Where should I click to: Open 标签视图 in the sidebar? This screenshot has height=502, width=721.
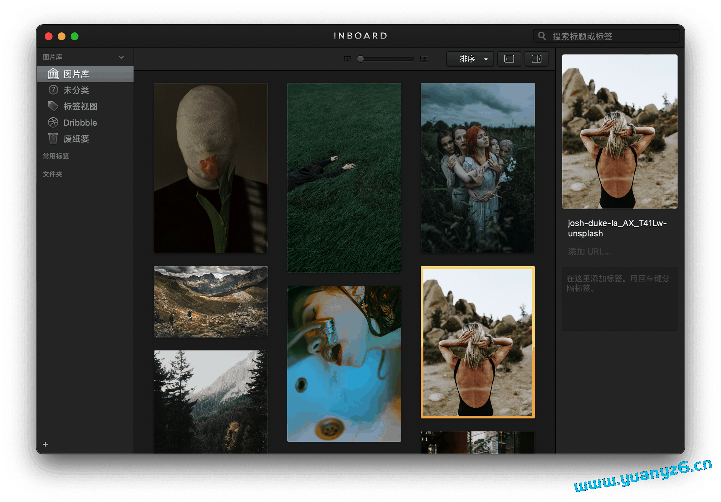[x=80, y=106]
